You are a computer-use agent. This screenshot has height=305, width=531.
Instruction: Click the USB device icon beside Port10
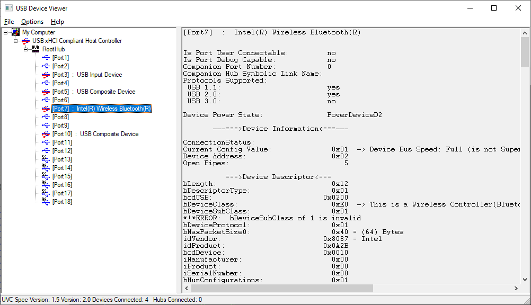tap(46, 134)
